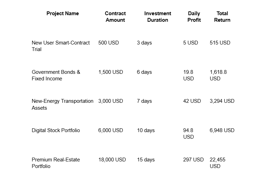
Task: Click the Contract Amount column header
Action: (115, 17)
